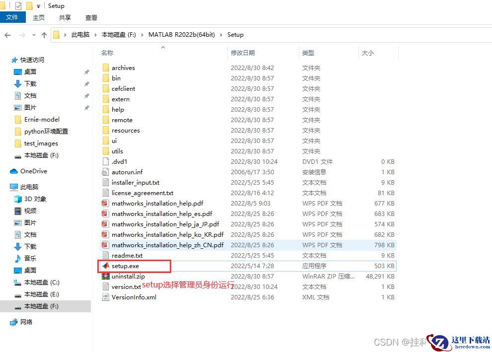492x352 pixels.
Task: Sort by the 大小 column header
Action: [x=368, y=53]
